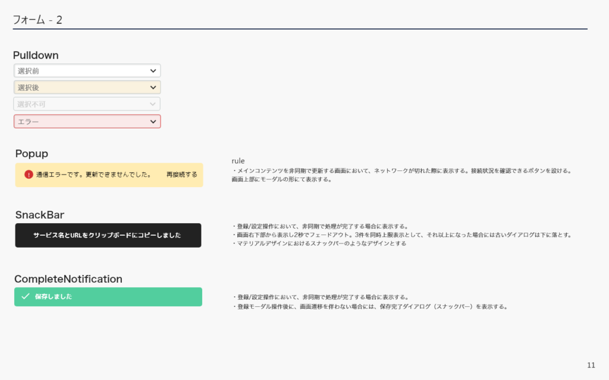This screenshot has height=380, width=609.
Task: Select the CompleteNotification section heading
Action: point(68,278)
